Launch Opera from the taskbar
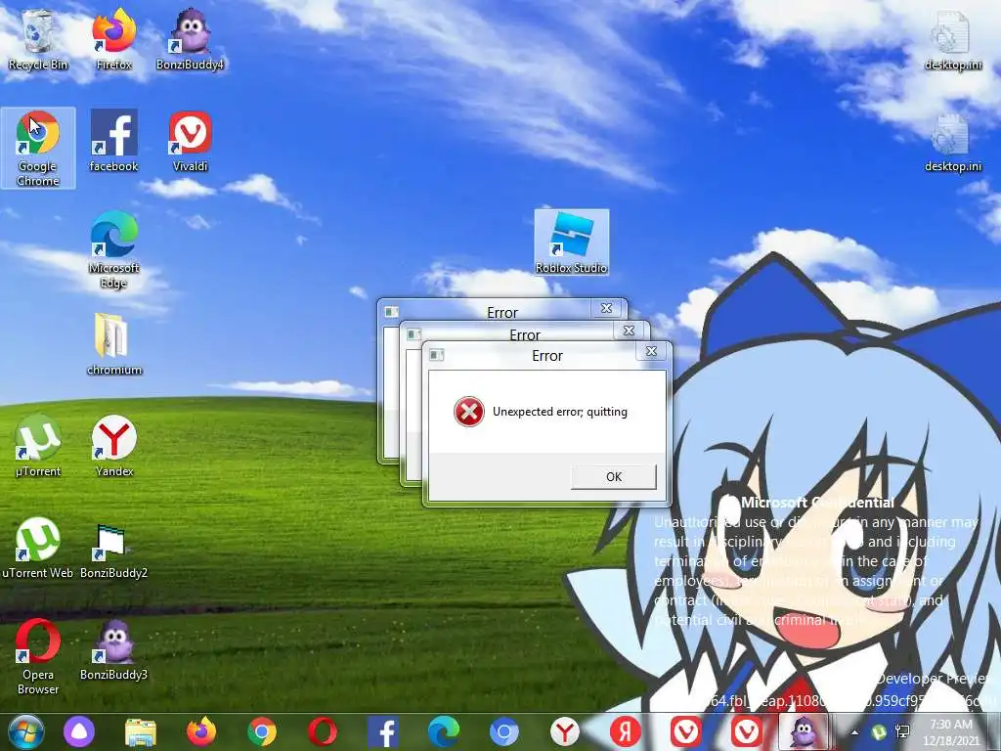1001x751 pixels. [x=323, y=732]
